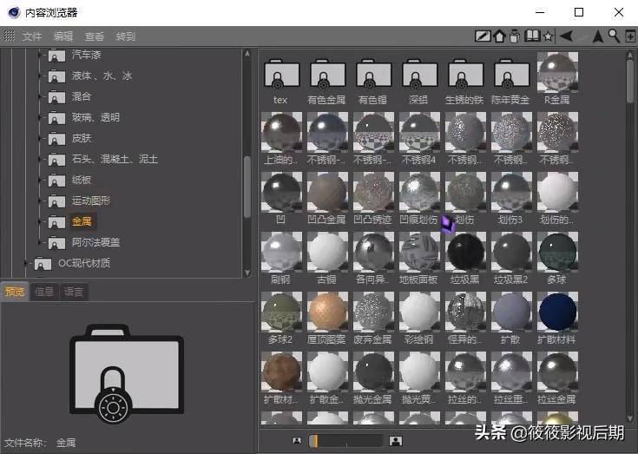
Task: Expand the 运动图形 tree node arrow
Action: pyautogui.click(x=39, y=201)
